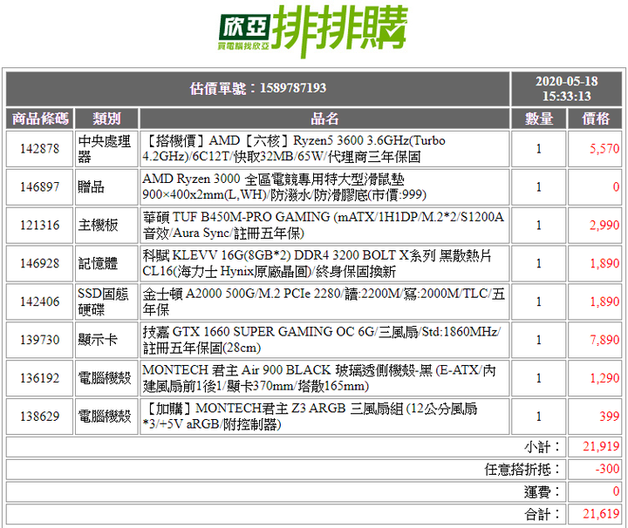The height and width of the screenshot is (528, 628).
Task: Select the MONTECH Air 900 BLACK item
Action: (x=319, y=378)
